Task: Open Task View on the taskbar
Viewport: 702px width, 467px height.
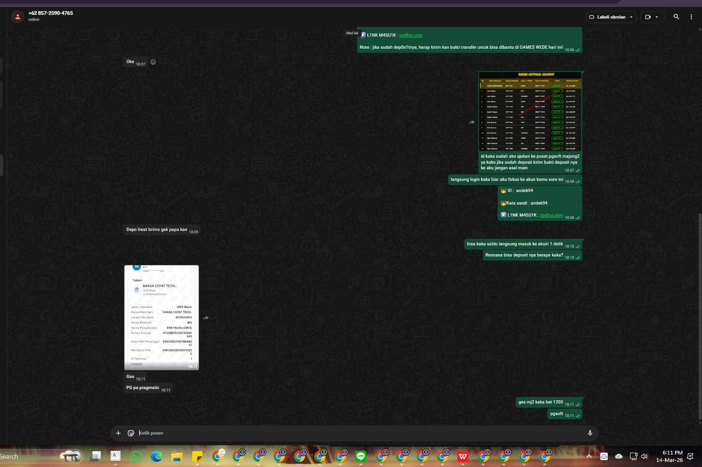Action: (x=96, y=456)
